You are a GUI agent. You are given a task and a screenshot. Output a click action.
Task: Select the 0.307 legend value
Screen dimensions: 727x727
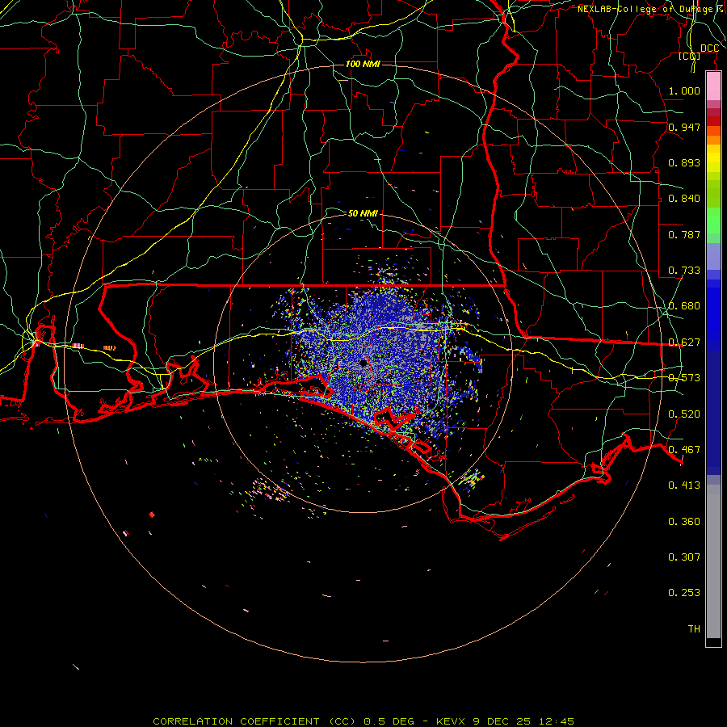pos(684,557)
